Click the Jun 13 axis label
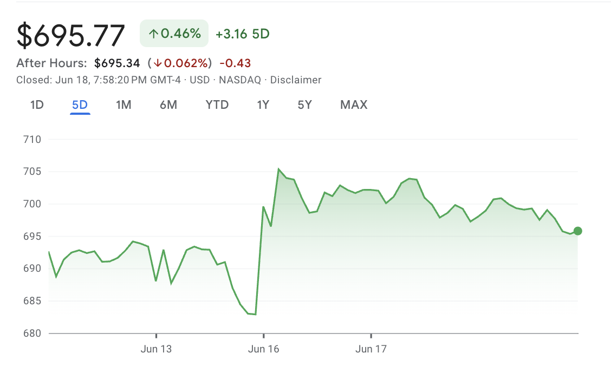This screenshot has width=611, height=366. point(156,349)
